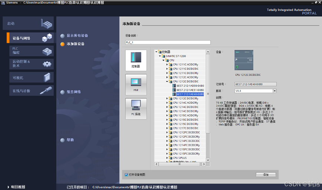Image resolution: width=322 pixels, height=190 pixels.
Task: Click CPU 1212FC DC/DC/DC folder icon
Action: pos(170,132)
